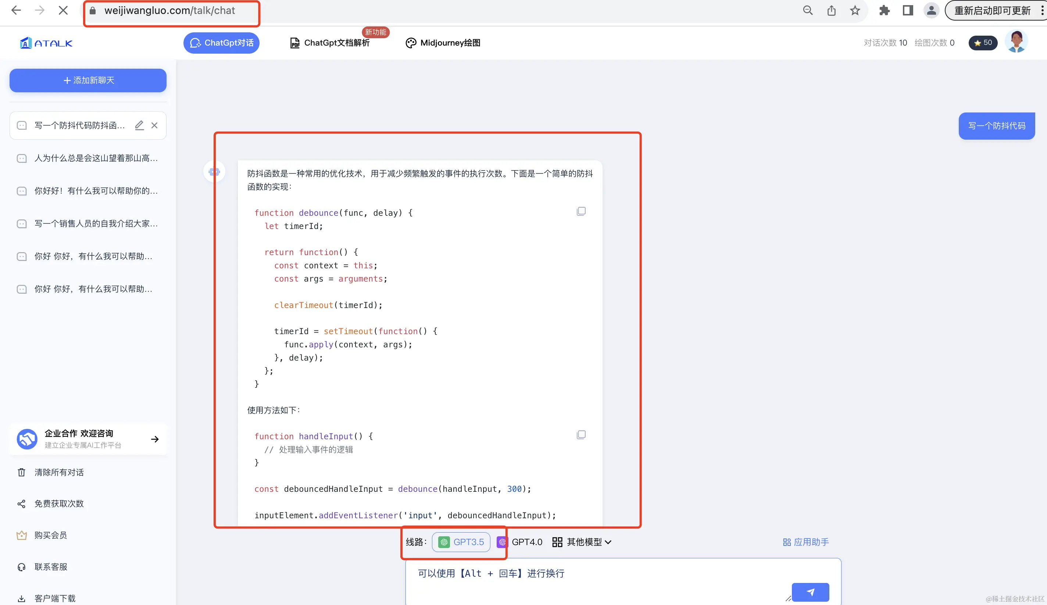Open the 企业合作 欢迎咨询 arrow
Viewport: 1047px width, 605px height.
point(154,439)
